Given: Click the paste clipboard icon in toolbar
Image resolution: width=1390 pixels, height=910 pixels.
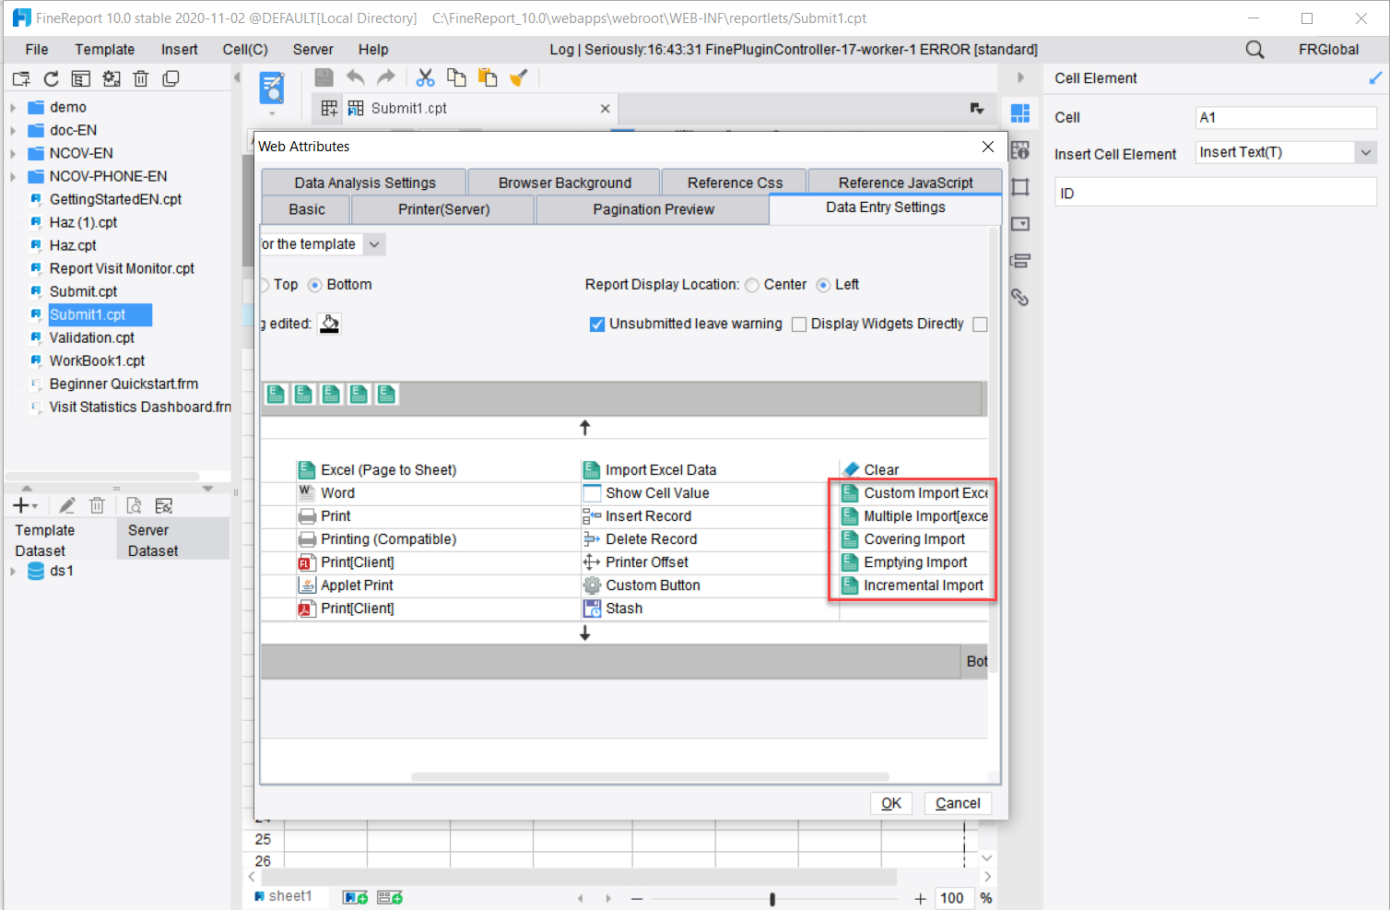Looking at the screenshot, I should pos(488,78).
